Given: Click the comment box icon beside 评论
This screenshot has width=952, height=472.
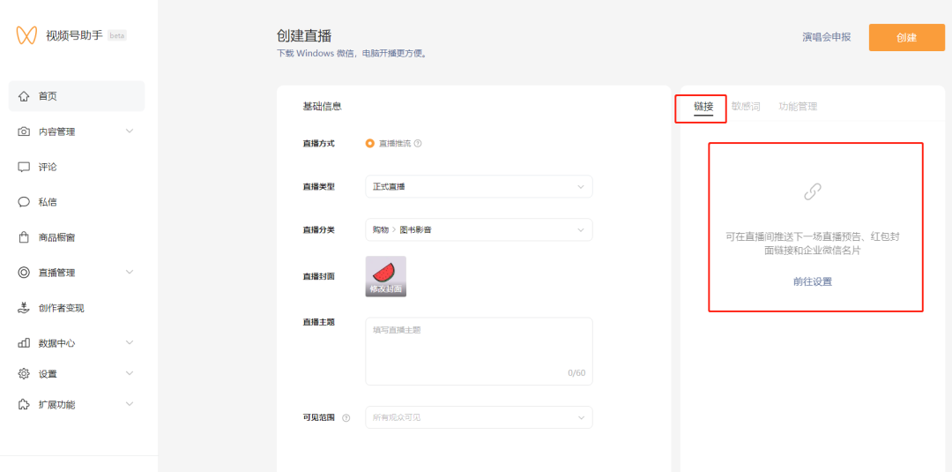Looking at the screenshot, I should [24, 167].
